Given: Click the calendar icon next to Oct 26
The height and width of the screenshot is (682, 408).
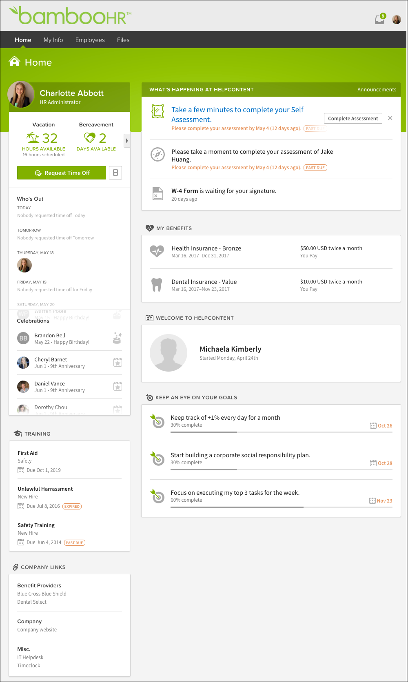Looking at the screenshot, I should click(373, 425).
